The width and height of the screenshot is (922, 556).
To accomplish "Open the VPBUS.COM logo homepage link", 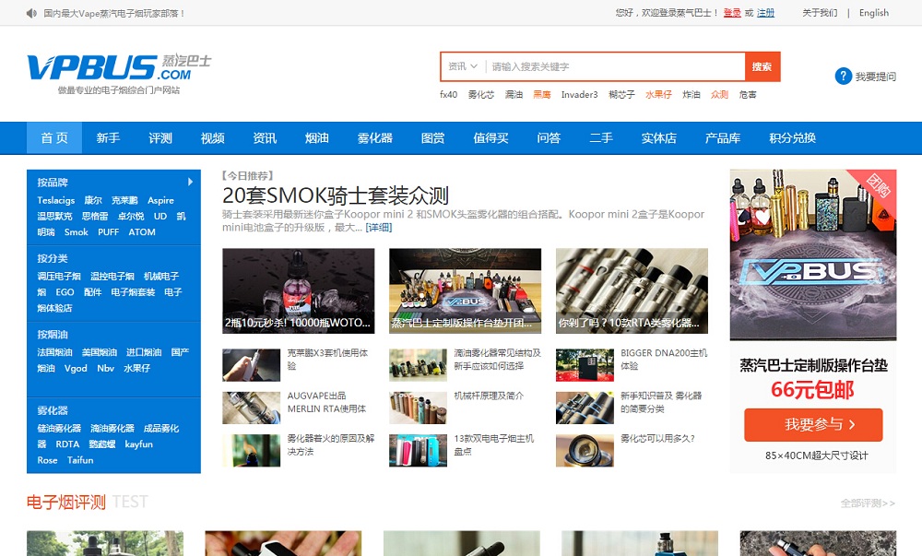I will click(119, 73).
